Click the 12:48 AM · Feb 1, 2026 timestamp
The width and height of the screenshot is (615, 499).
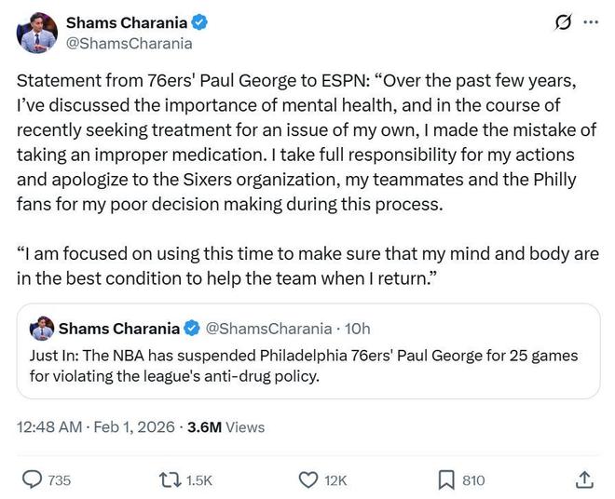pos(96,427)
